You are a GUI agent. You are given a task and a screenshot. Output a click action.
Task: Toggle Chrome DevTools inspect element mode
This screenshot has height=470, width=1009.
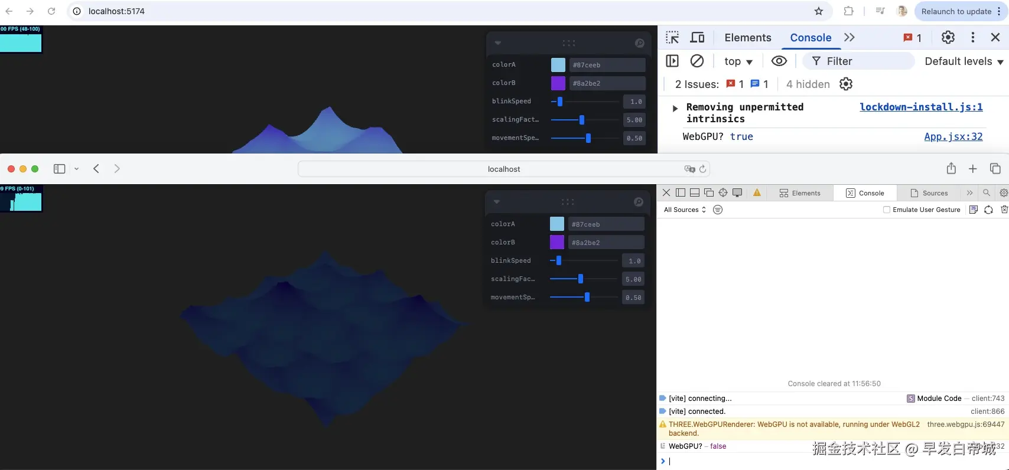[672, 37]
